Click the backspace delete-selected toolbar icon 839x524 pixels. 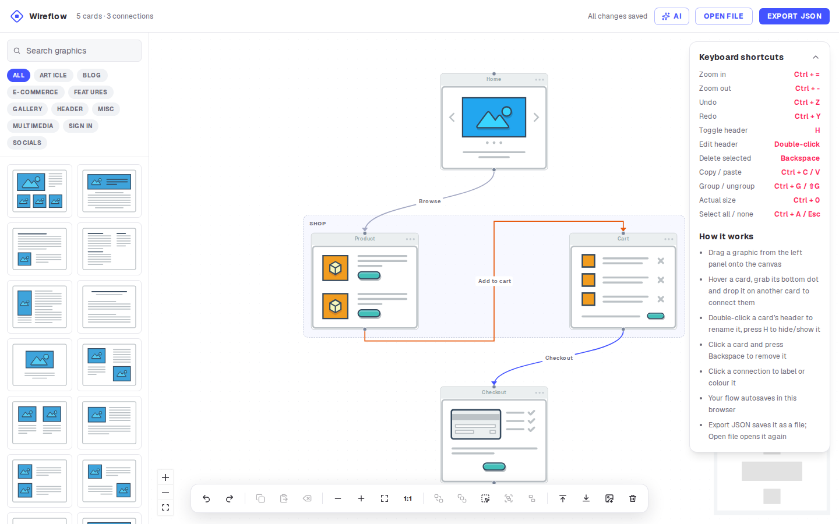(307, 498)
